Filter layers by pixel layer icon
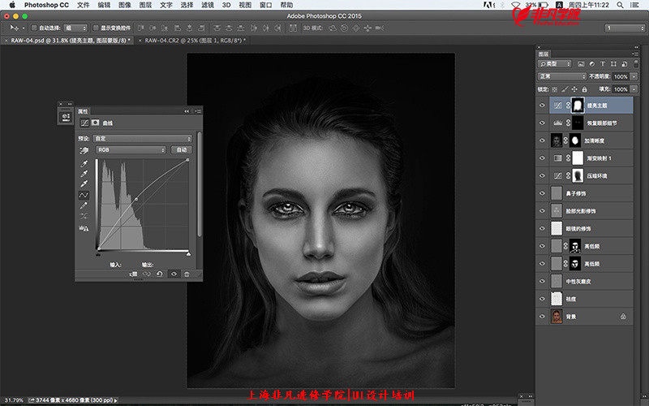Screen dimensions: 649x406 [581, 64]
